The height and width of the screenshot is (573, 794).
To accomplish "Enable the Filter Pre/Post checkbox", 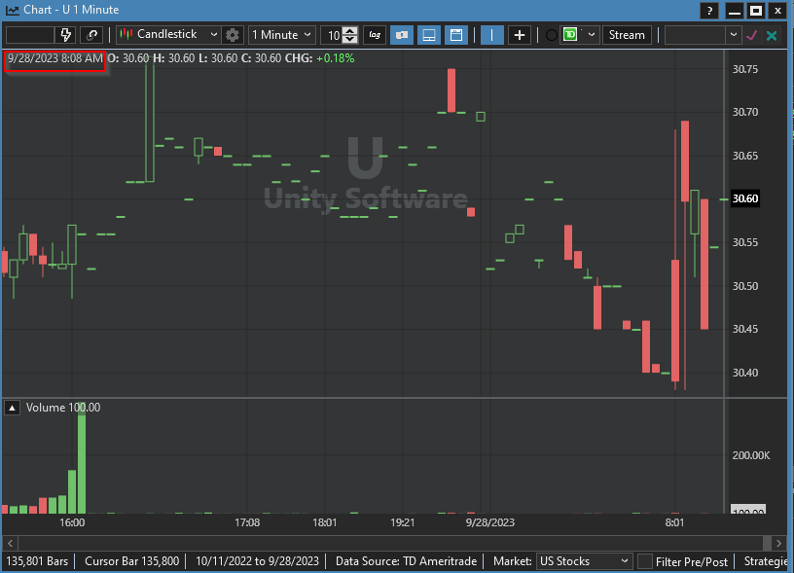I will pos(645,561).
